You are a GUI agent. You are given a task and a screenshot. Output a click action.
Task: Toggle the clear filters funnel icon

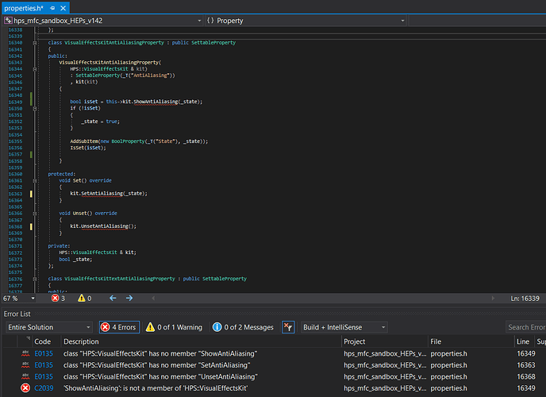click(x=288, y=327)
